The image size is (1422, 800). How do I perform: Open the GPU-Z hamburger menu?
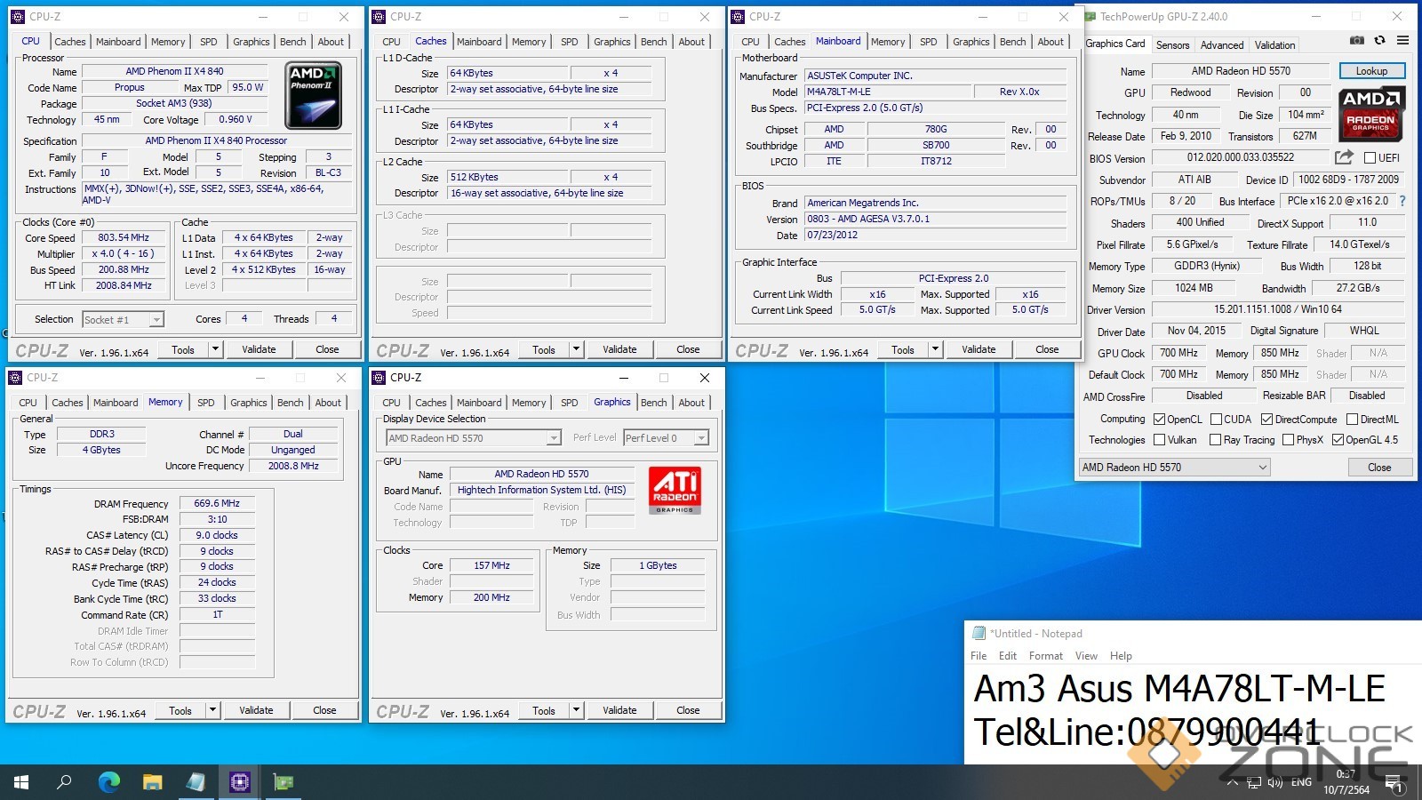[1402, 41]
